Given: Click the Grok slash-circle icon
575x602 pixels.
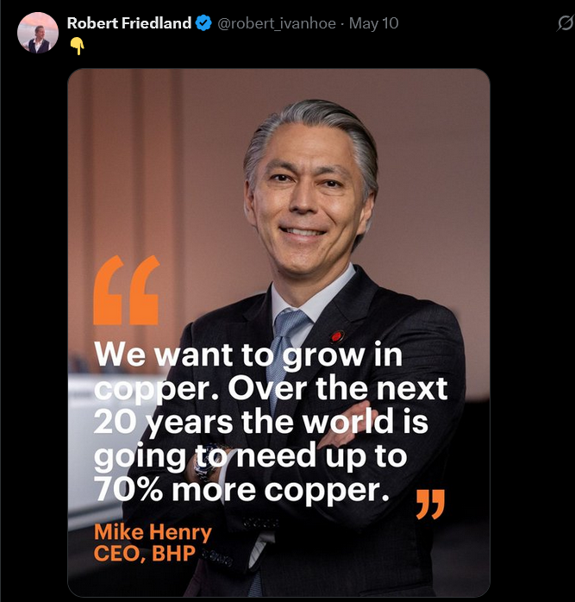Looking at the screenshot, I should point(566,24).
